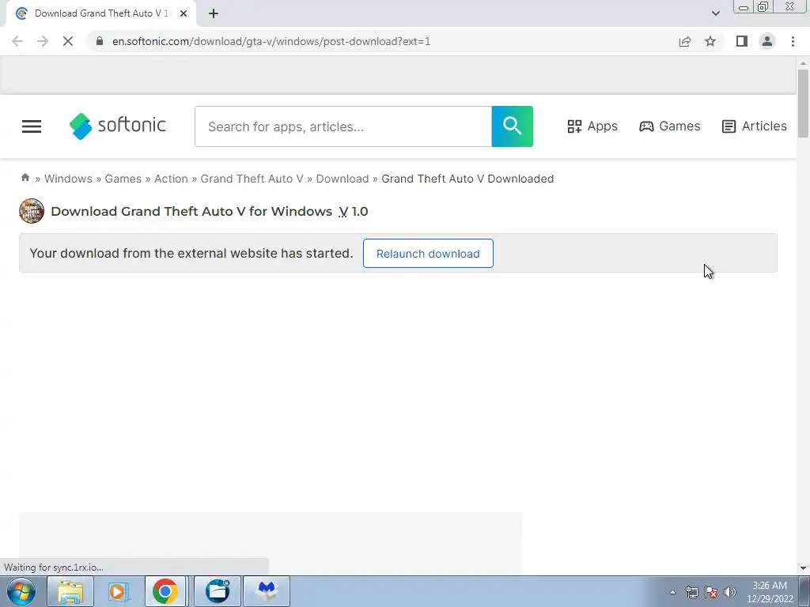Click the Softonic logo
The height and width of the screenshot is (607, 810).
click(x=118, y=126)
